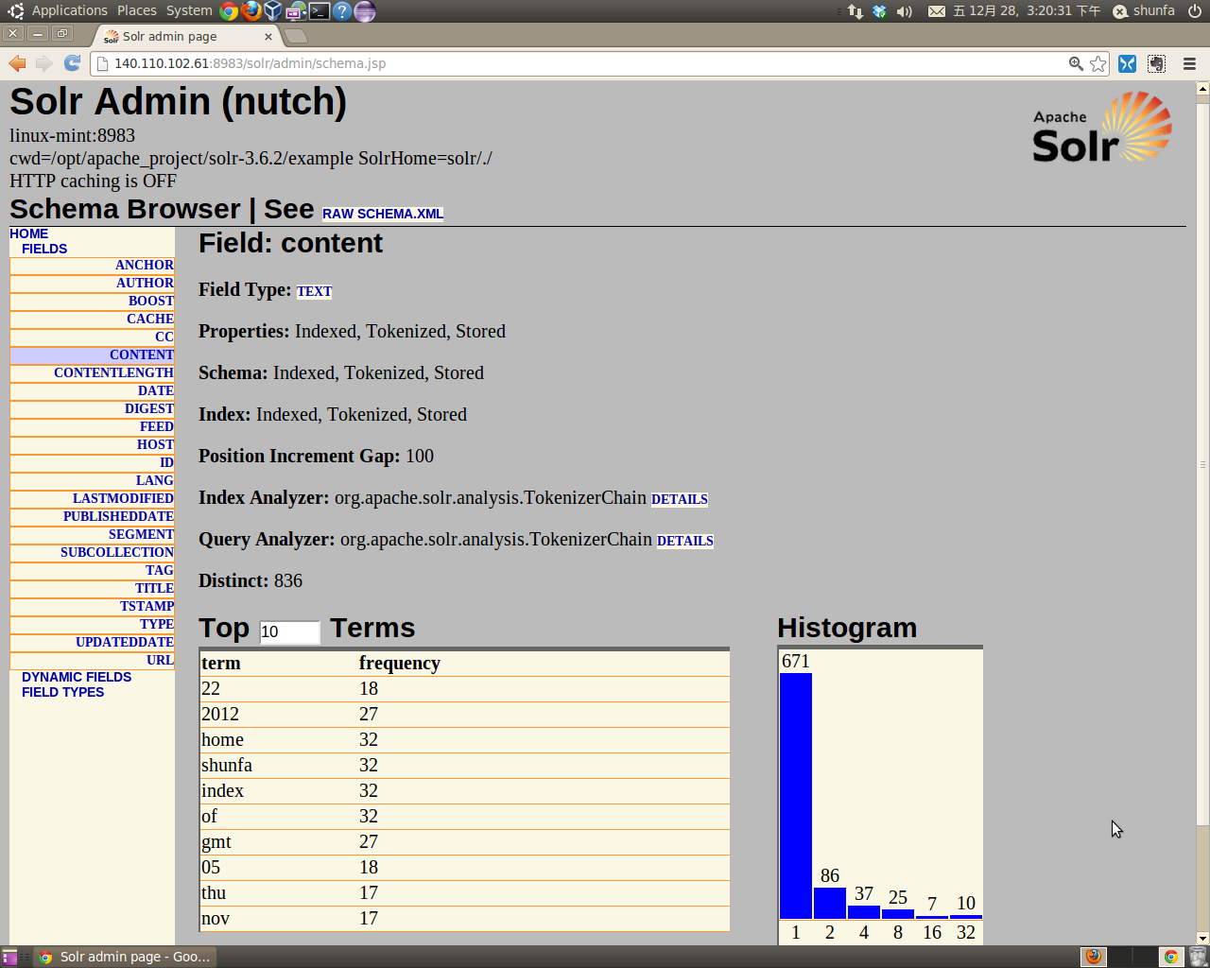Viewport: 1210px width, 968px height.
Task: Select the CACHE field
Action: pyautogui.click(x=93, y=319)
